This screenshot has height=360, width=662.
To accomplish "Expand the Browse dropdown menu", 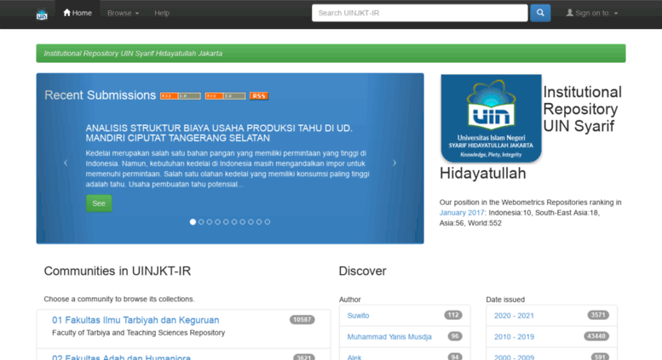I will pyautogui.click(x=123, y=13).
